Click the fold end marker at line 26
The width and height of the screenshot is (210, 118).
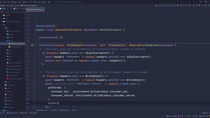pyautogui.click(x=35, y=65)
